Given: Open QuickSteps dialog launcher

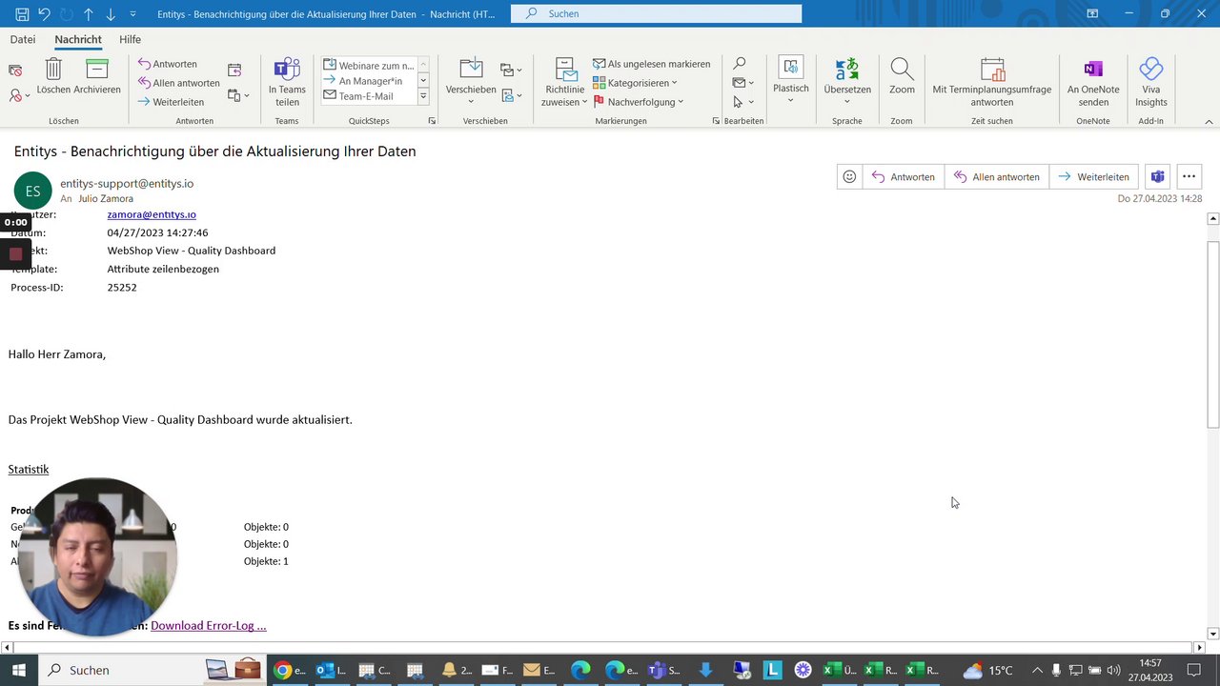Looking at the screenshot, I should [x=432, y=121].
